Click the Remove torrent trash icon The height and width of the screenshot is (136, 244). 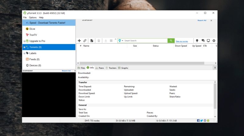coord(99,41)
